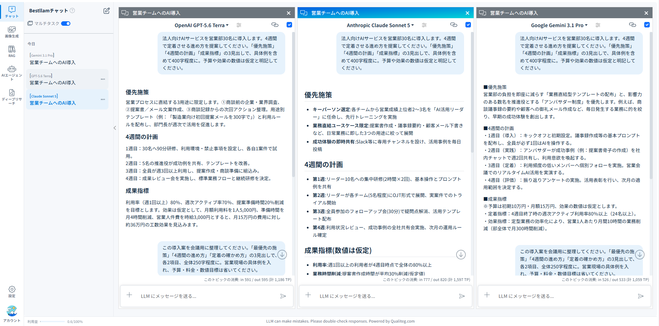Send message in the Claude Sonnet 5 panel
The height and width of the screenshot is (326, 659).
(462, 296)
